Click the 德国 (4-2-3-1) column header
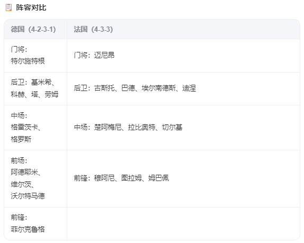Image resolution: width=304 pixels, height=243 pixels. coord(35,29)
